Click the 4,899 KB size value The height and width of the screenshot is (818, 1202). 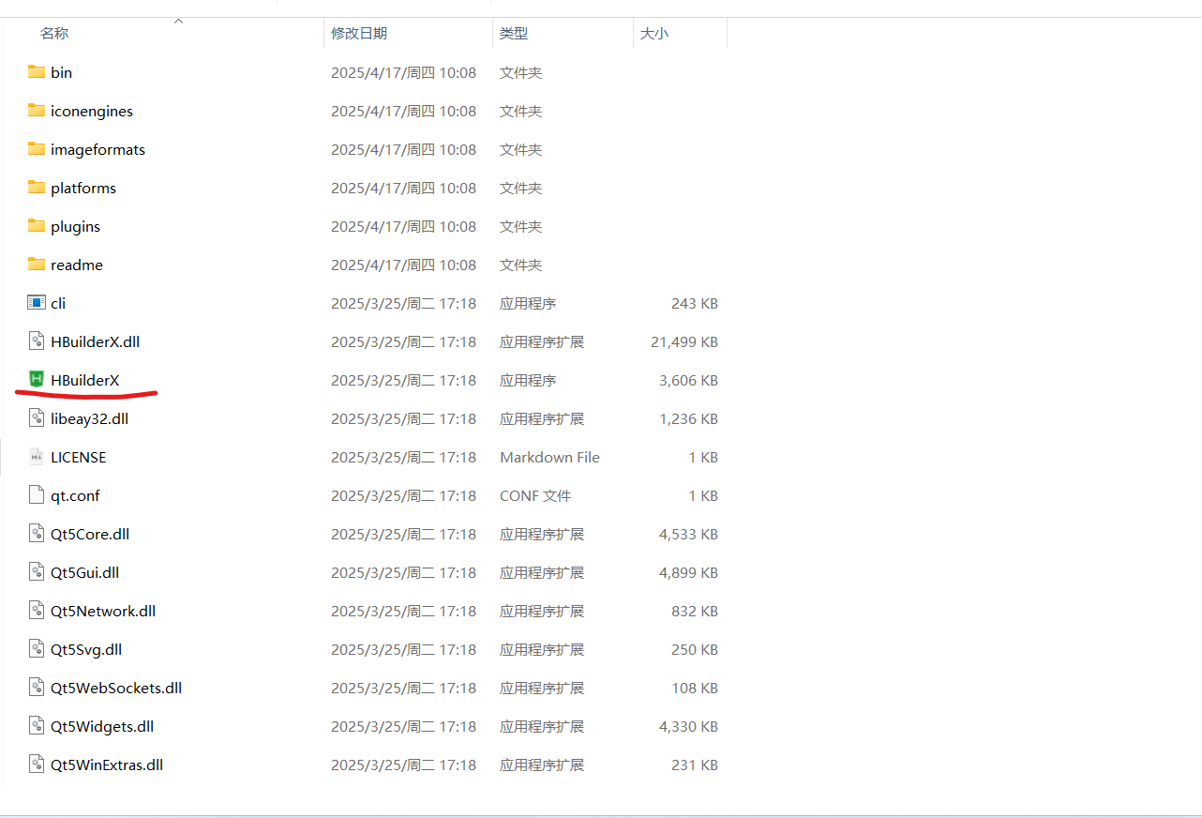click(x=688, y=572)
